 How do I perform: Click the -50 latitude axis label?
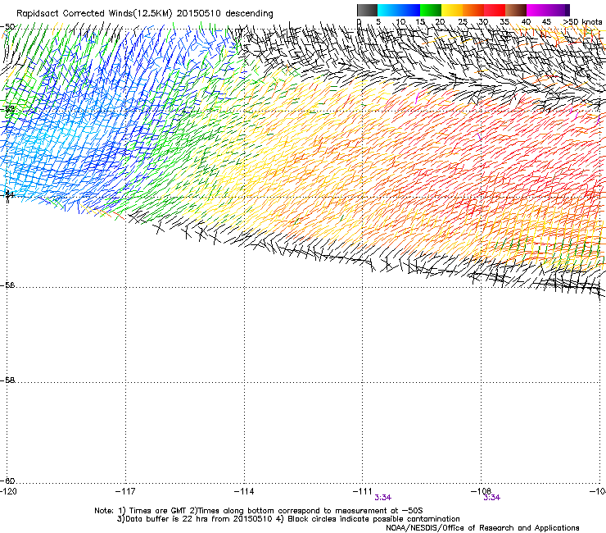coord(7,27)
